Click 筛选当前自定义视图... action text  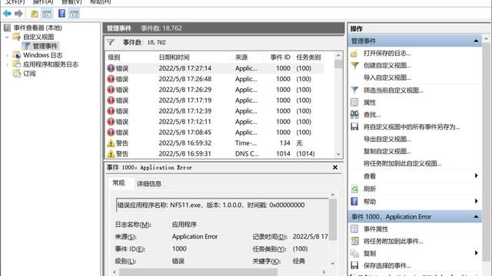point(393,90)
